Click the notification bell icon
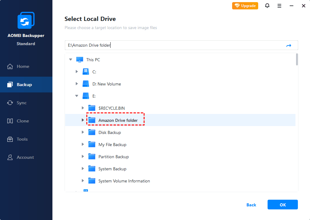Viewport: 310px width, 220px height. (x=267, y=6)
